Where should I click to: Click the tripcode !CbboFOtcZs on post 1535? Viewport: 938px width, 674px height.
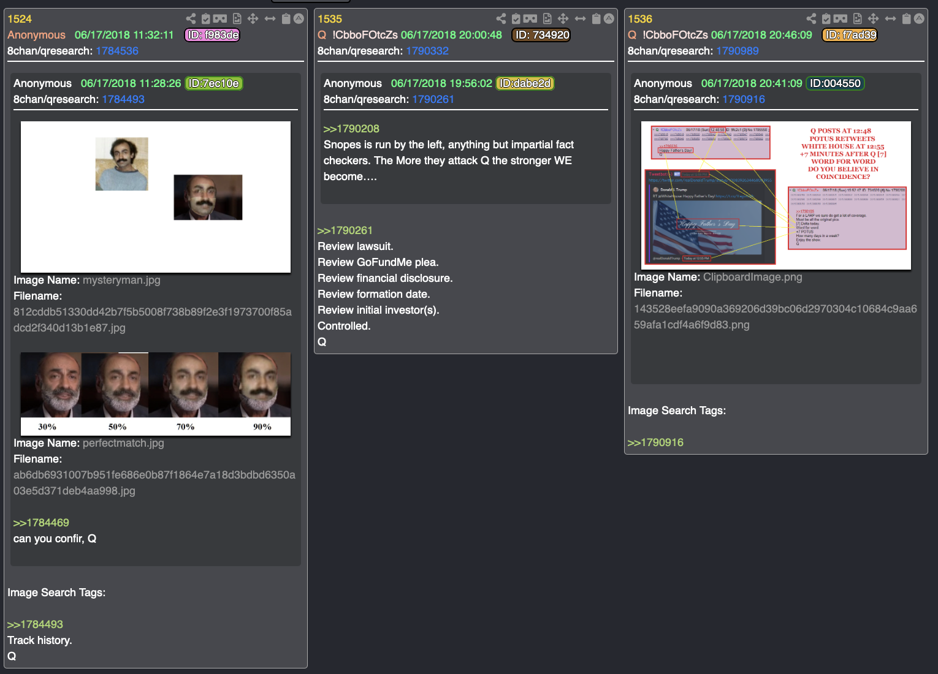[365, 35]
